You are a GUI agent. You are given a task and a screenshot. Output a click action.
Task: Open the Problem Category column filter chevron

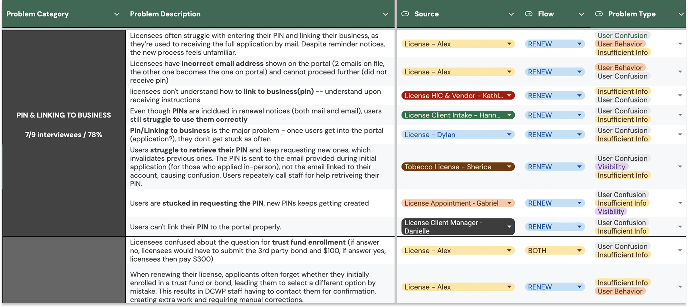(x=117, y=14)
